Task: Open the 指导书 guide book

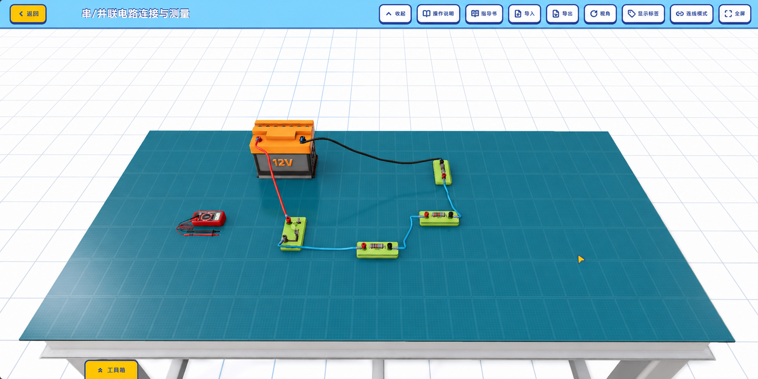Action: click(x=484, y=14)
